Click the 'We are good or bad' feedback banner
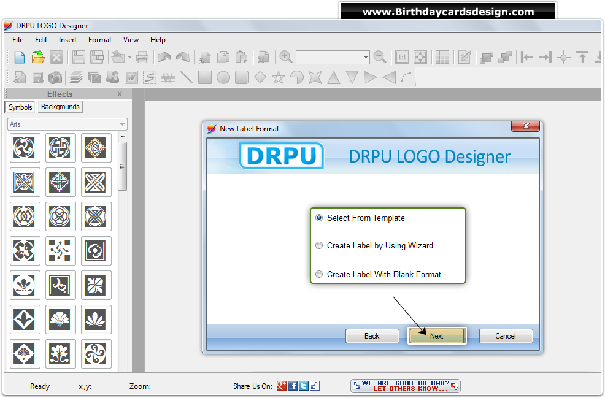This screenshot has height=398, width=605. (x=405, y=386)
